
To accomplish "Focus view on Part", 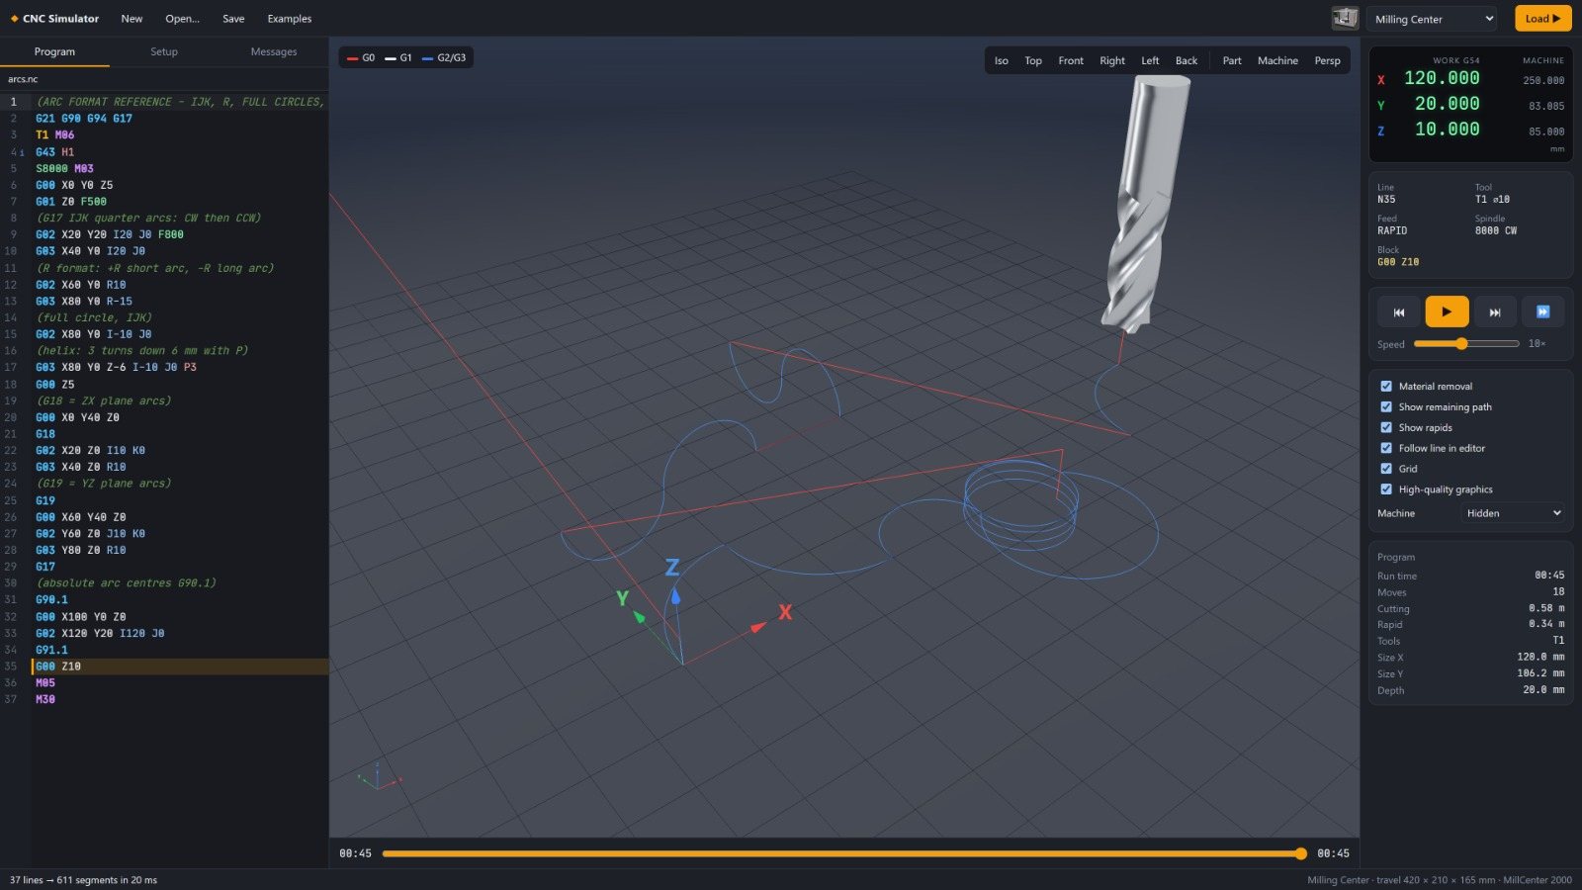I will coord(1232,60).
